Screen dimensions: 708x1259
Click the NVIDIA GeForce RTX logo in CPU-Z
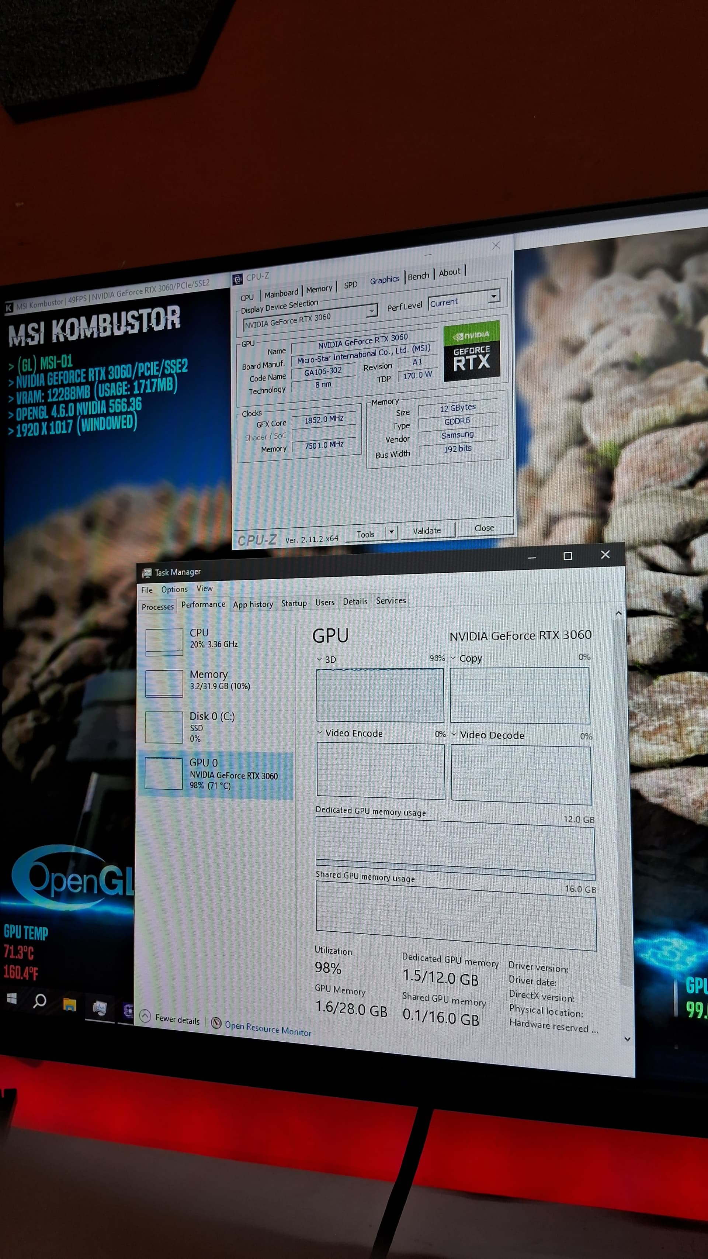pos(472,351)
